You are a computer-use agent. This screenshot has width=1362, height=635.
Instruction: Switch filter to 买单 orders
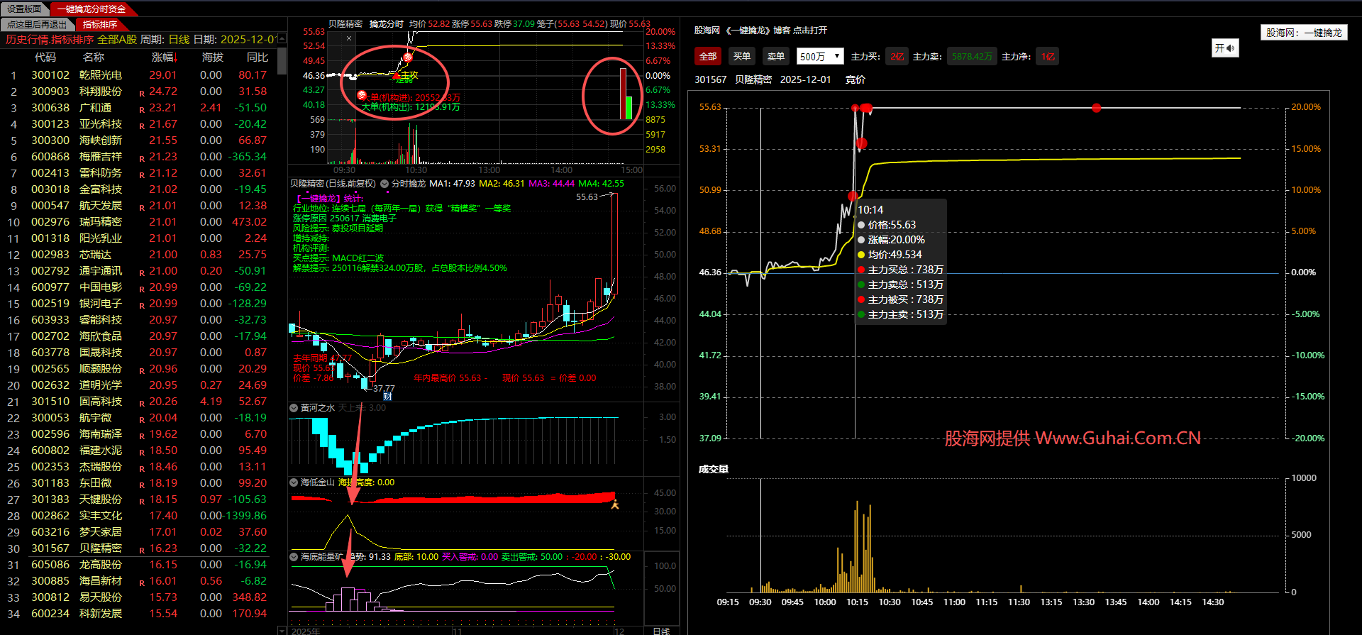741,57
